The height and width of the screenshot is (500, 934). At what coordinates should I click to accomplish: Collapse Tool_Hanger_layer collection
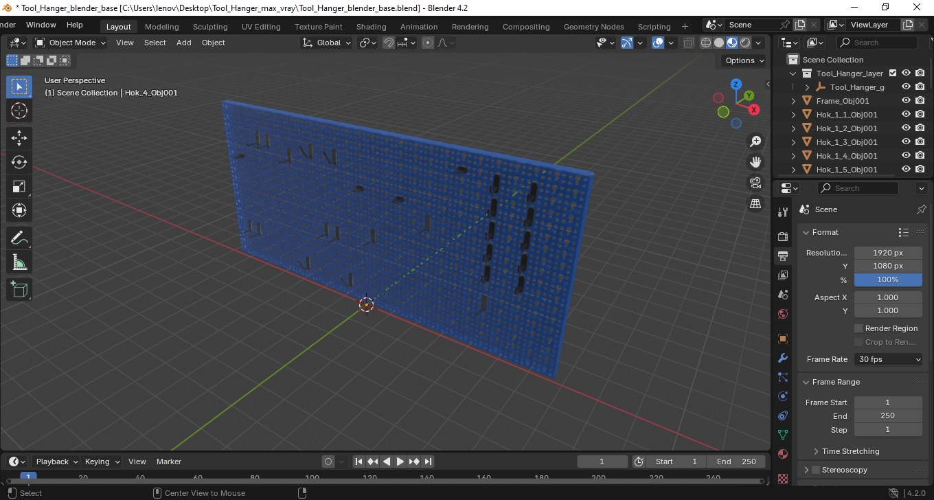tap(794, 73)
